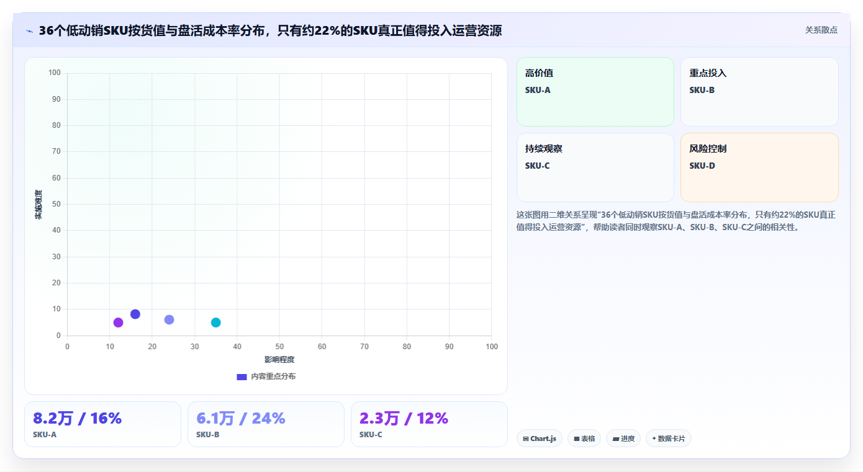The width and height of the screenshot is (863, 472).
Task: Click the 进度 tag chip
Action: pyautogui.click(x=623, y=439)
